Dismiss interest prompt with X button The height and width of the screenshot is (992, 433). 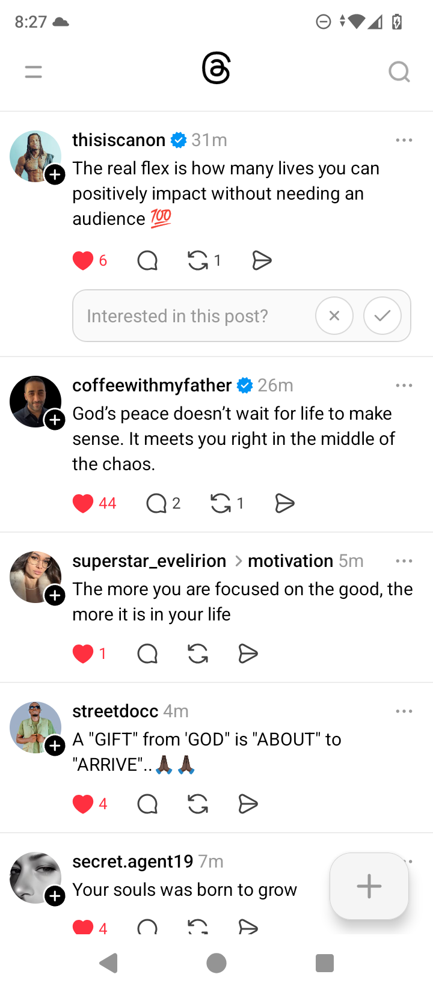(334, 316)
